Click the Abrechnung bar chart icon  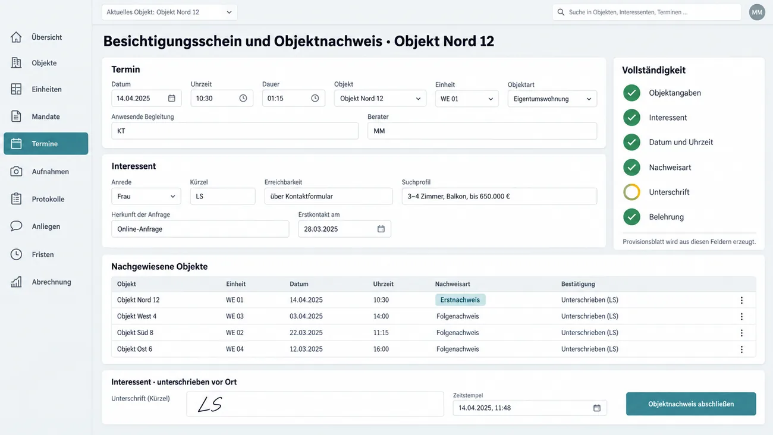click(x=17, y=282)
